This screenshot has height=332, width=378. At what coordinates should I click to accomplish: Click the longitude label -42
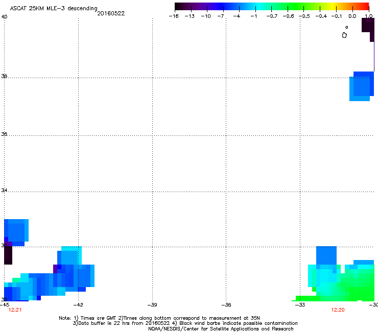[78, 305]
